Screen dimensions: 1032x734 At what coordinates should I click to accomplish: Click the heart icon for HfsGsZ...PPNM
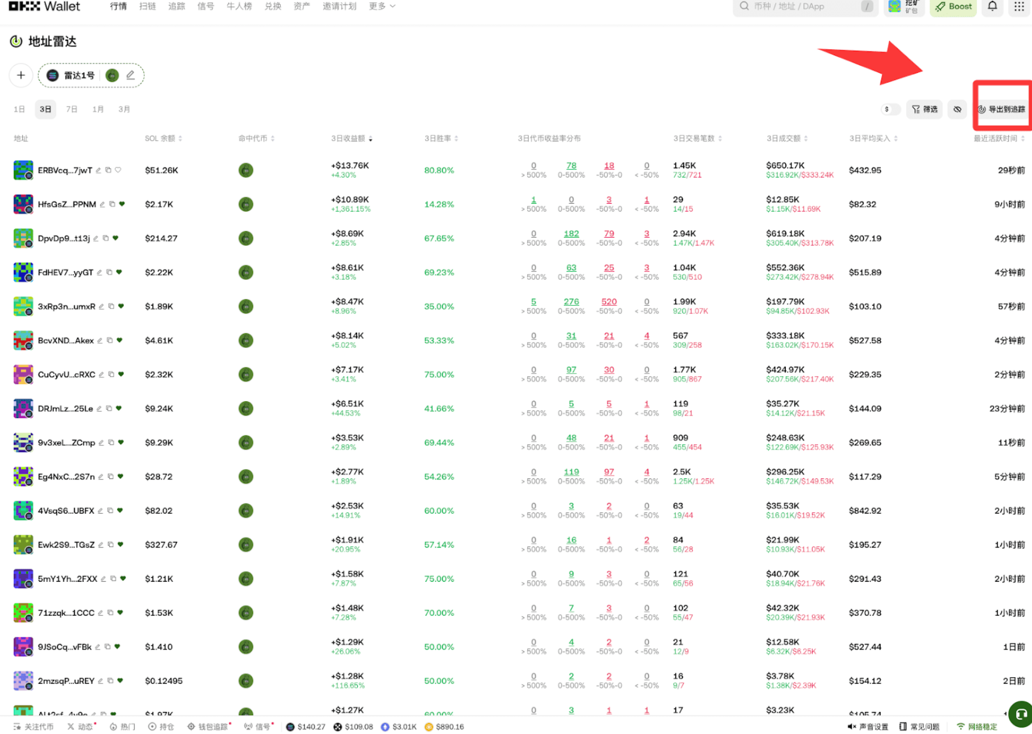point(122,204)
